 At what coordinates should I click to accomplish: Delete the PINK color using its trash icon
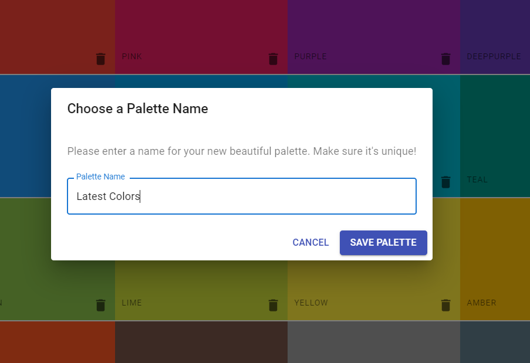pyautogui.click(x=273, y=59)
